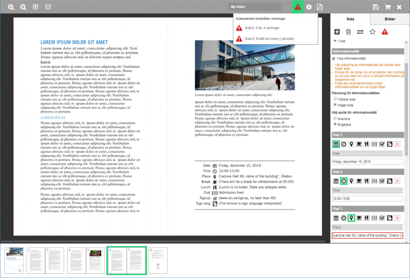Zoom in on the document
410x278 pixels.
[11, 7]
